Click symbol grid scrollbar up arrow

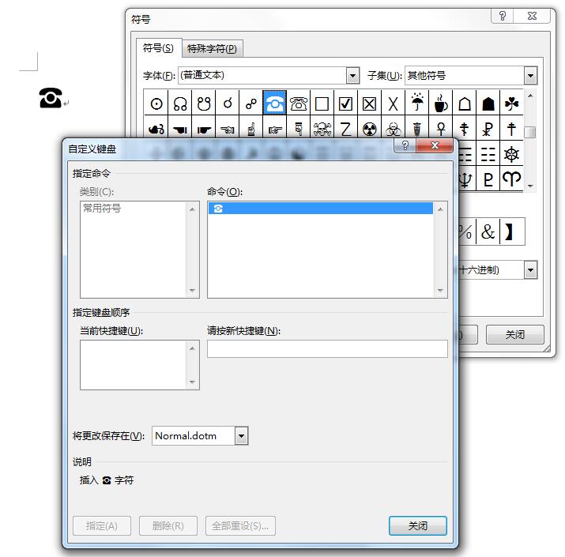pyautogui.click(x=530, y=96)
